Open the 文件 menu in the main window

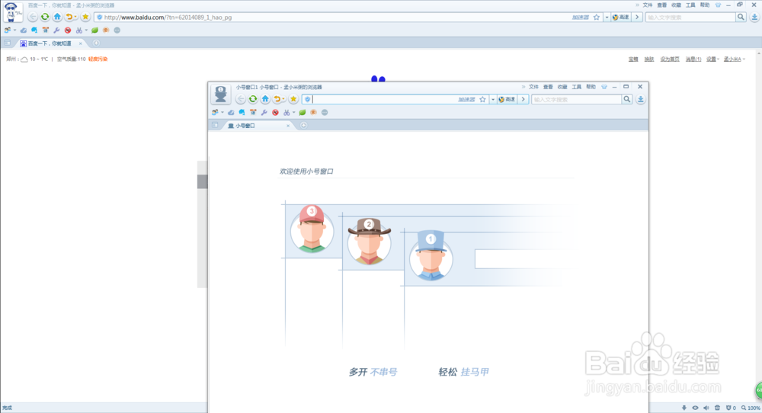tap(648, 5)
